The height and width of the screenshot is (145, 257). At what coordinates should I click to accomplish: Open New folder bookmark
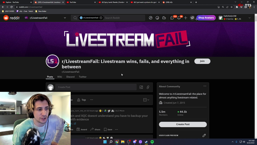[41, 11]
